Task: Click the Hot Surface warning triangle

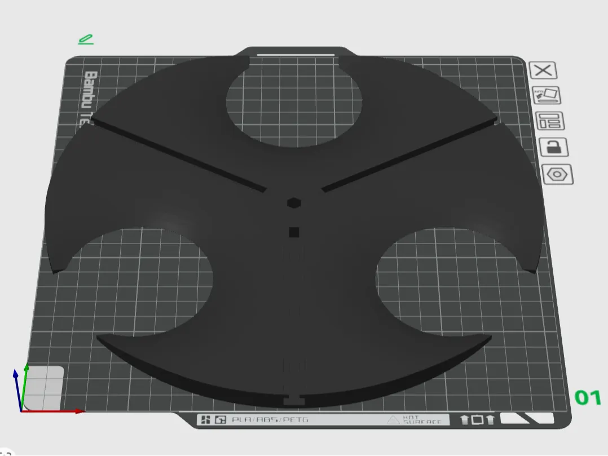Action: (393, 419)
